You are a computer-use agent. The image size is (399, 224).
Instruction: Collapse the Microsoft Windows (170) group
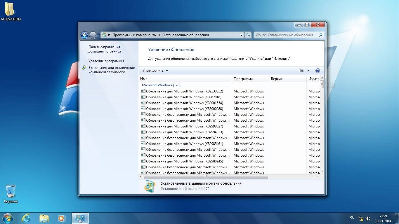[x=161, y=85]
